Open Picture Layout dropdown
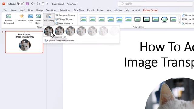The image size is (194, 109). (x=188, y=24)
